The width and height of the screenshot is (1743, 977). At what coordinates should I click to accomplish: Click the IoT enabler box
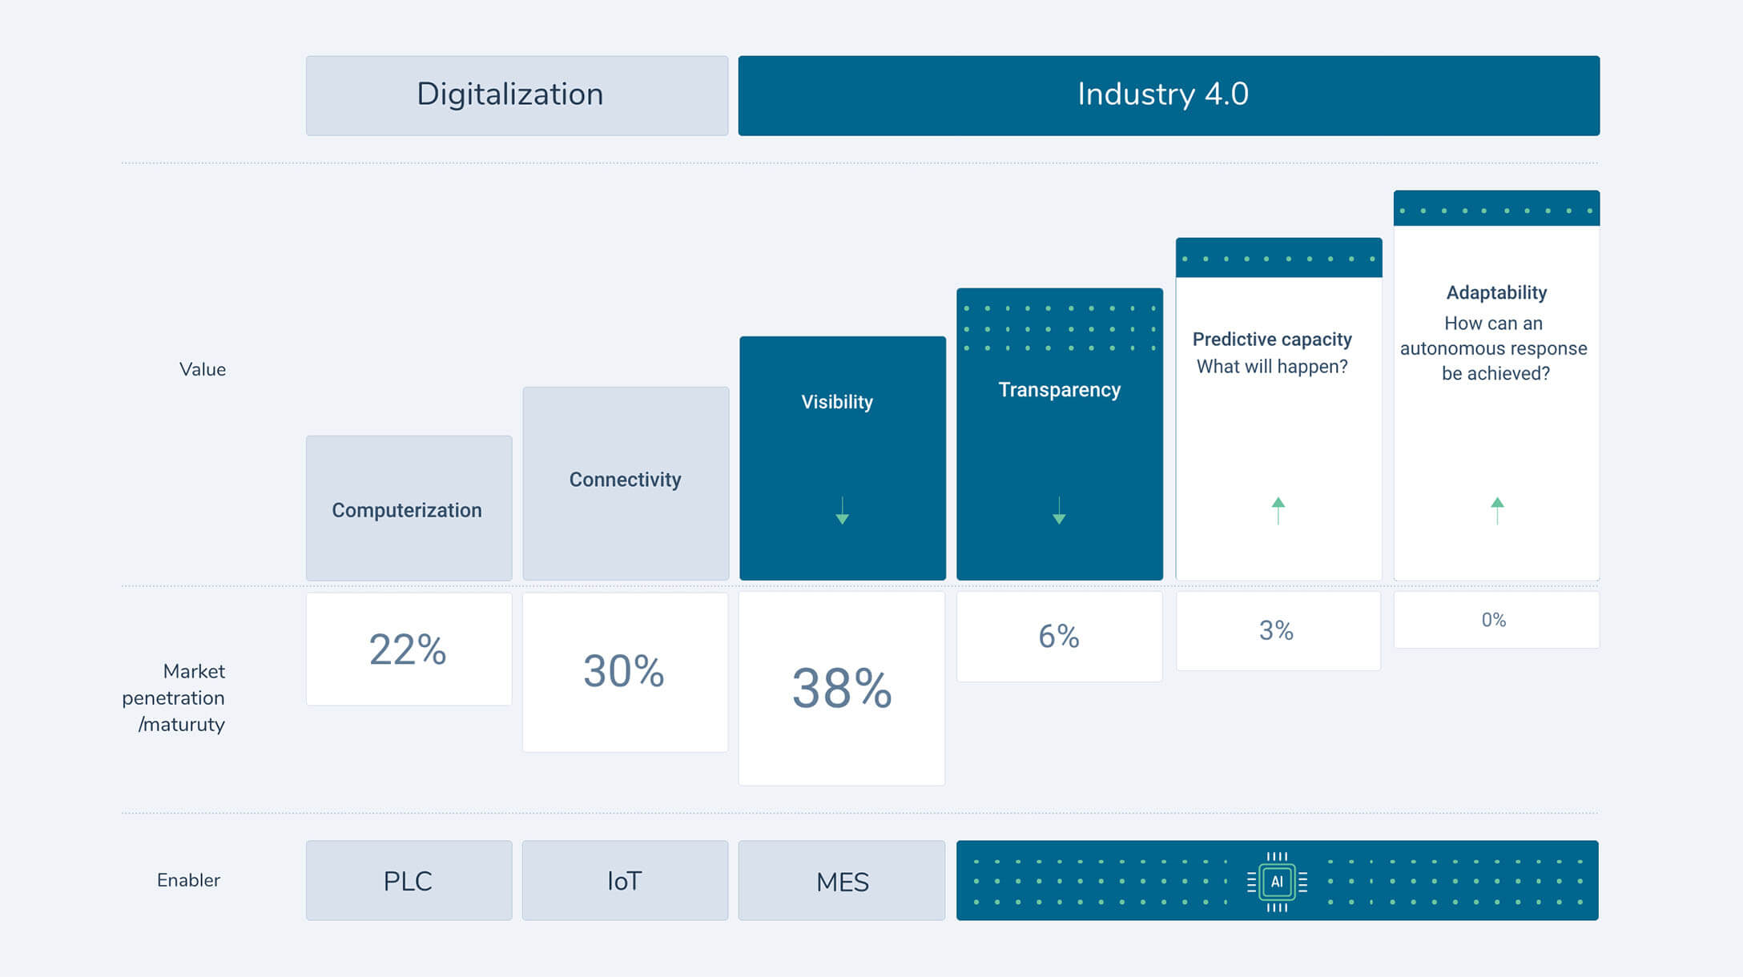point(625,880)
